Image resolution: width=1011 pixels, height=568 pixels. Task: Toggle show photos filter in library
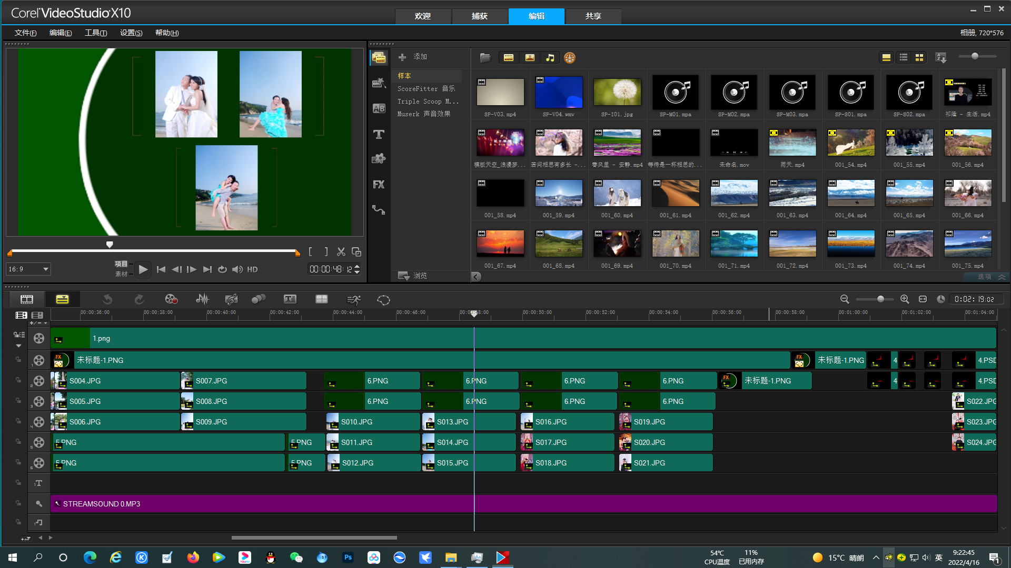(530, 57)
